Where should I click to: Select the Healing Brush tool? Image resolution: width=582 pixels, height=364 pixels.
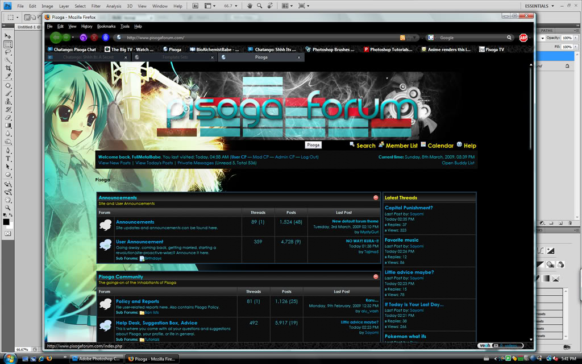pos(8,85)
